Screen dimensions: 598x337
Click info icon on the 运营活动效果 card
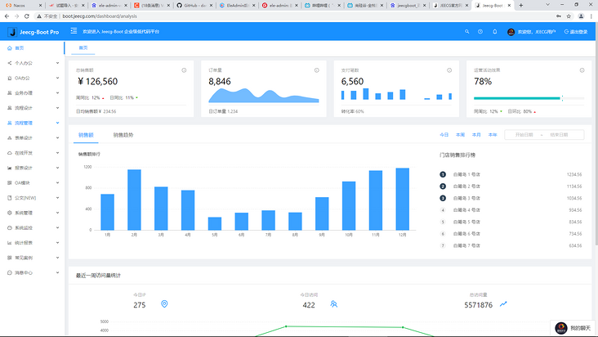click(x=581, y=70)
